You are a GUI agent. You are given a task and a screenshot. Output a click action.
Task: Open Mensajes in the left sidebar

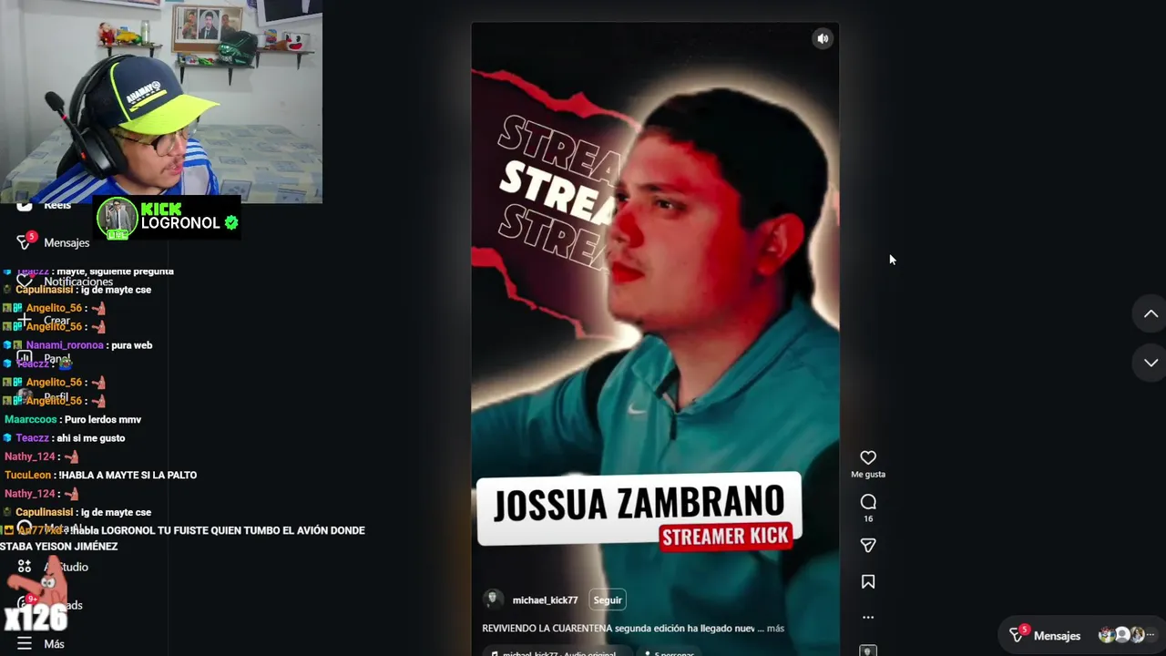(66, 242)
